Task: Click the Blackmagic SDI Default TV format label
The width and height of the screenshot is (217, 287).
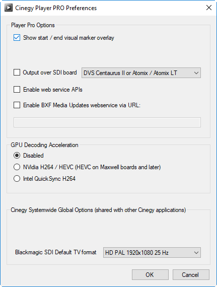Action: [x=55, y=252]
